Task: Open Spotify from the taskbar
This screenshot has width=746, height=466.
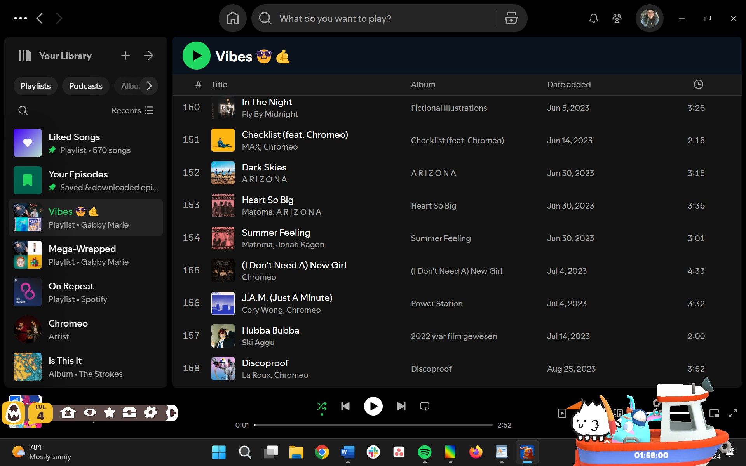Action: tap(424, 452)
